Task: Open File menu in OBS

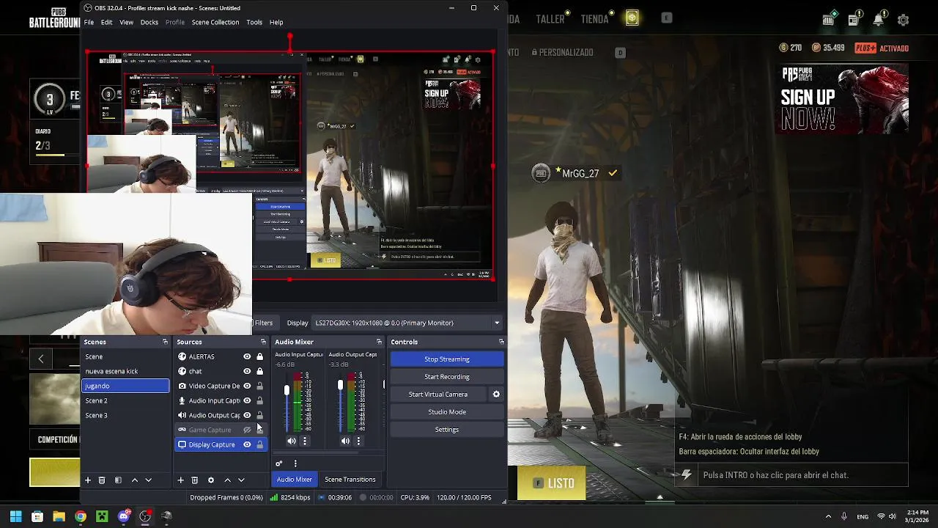Action: pos(89,22)
